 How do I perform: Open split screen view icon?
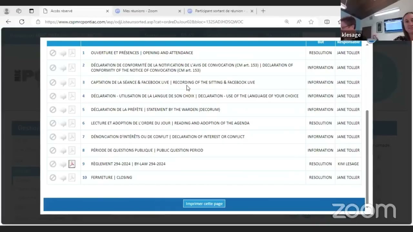tap(327, 22)
